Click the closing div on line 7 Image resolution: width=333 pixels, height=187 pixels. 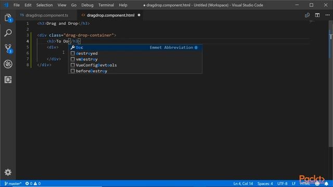pos(54,59)
